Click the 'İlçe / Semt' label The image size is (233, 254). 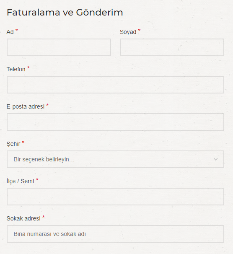[x=21, y=181]
